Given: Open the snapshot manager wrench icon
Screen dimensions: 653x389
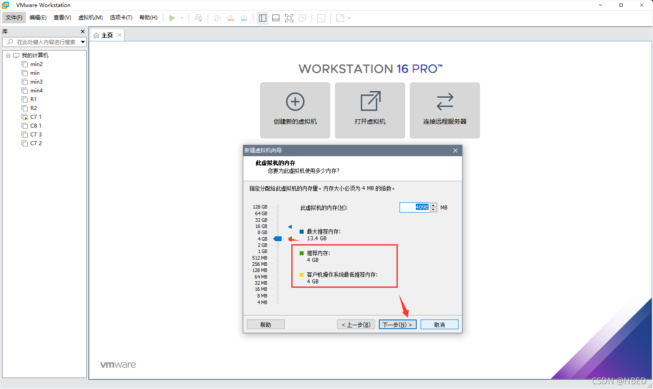Looking at the screenshot, I should click(244, 18).
